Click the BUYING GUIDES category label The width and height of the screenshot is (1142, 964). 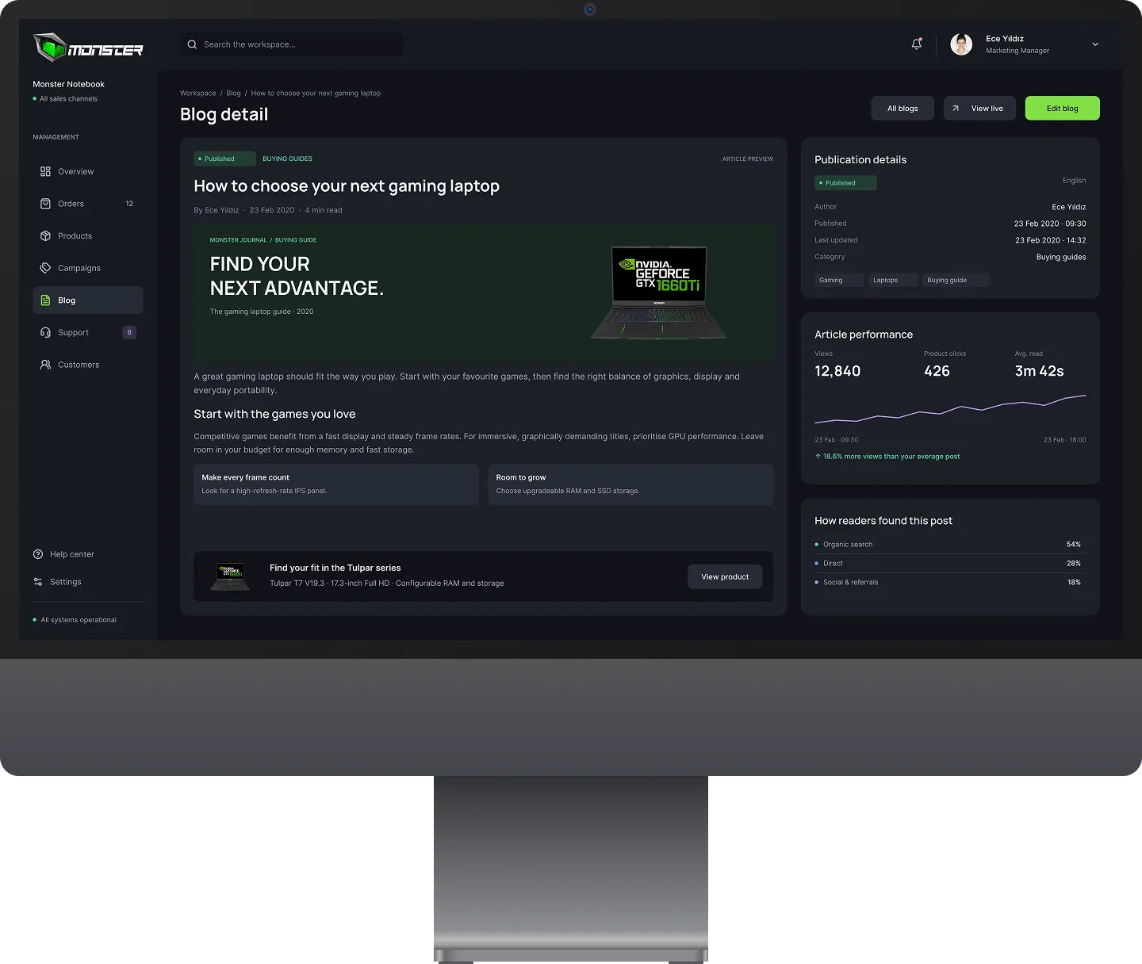(287, 159)
